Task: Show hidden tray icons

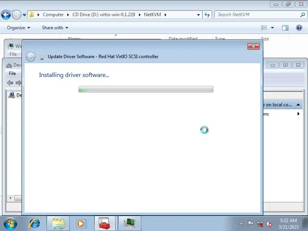Action: click(241, 224)
